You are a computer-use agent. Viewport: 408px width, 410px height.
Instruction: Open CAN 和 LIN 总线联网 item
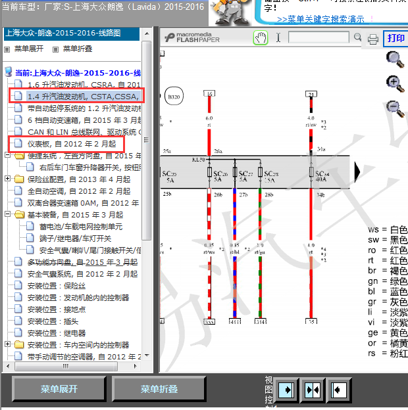(84, 132)
